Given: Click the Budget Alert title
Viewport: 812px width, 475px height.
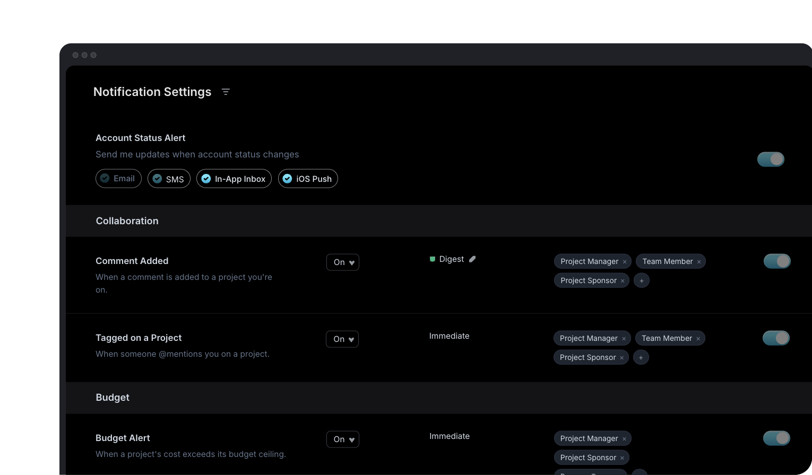Looking at the screenshot, I should (123, 438).
